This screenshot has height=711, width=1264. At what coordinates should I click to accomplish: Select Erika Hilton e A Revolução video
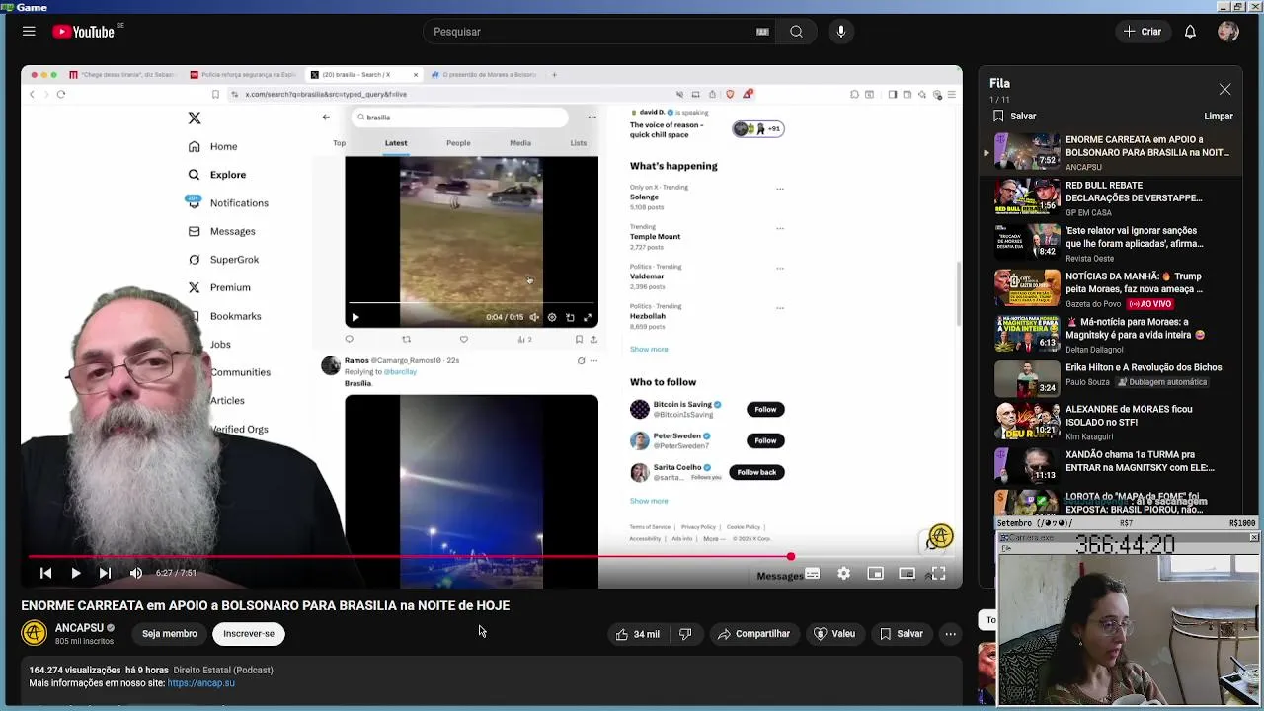1111,378
